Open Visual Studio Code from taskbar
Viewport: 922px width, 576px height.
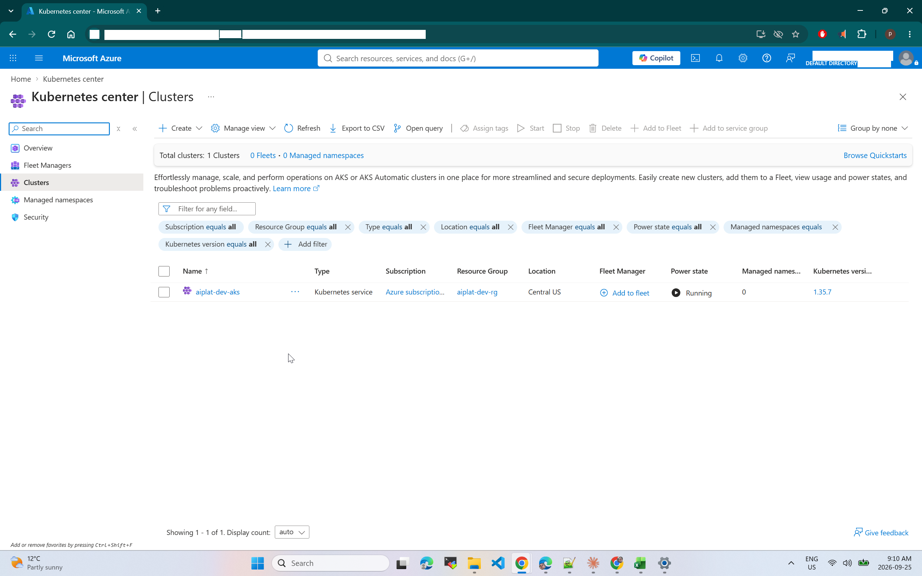tap(498, 563)
